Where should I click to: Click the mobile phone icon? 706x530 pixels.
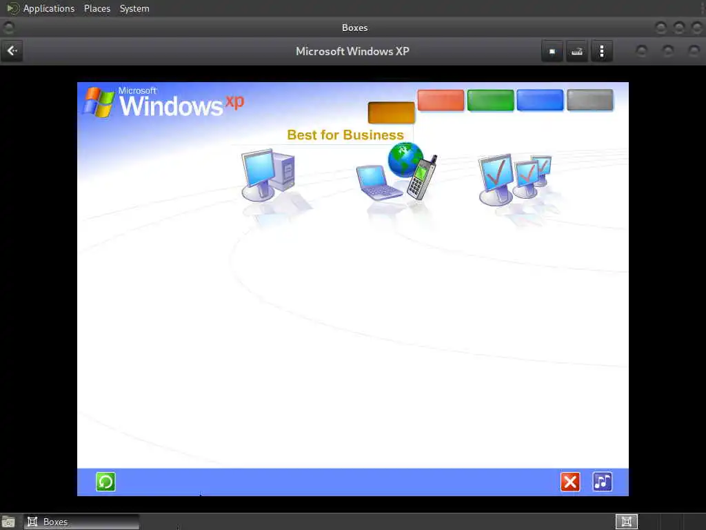click(x=422, y=177)
